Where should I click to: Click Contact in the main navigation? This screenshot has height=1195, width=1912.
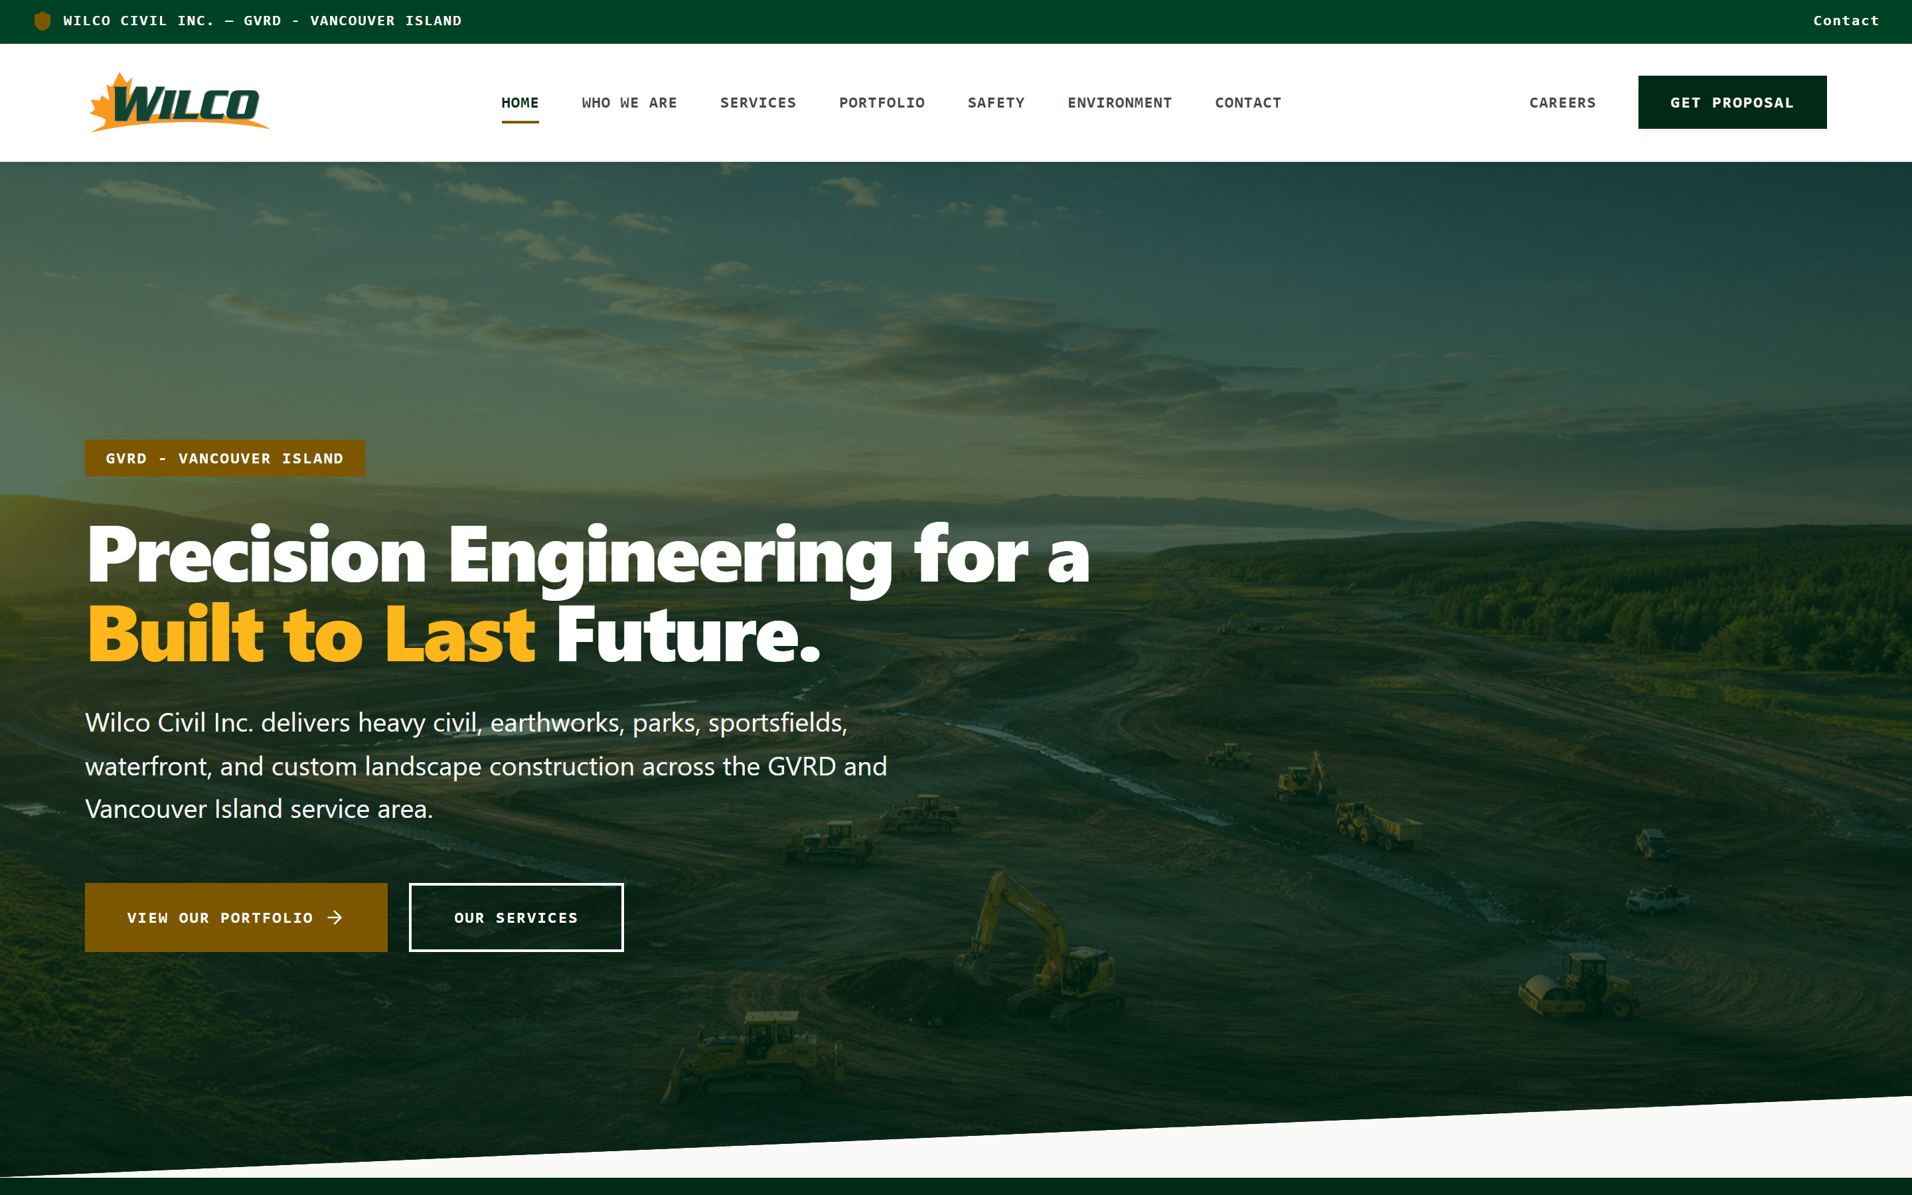(x=1248, y=103)
